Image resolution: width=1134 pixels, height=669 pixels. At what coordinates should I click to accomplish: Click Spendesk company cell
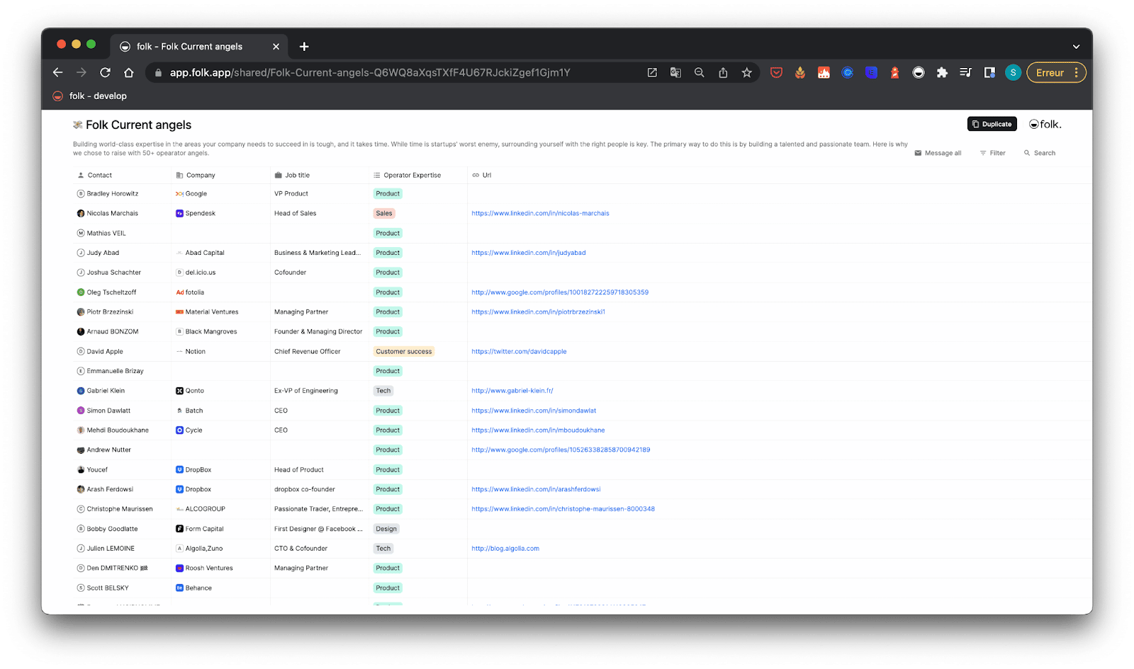coord(220,213)
